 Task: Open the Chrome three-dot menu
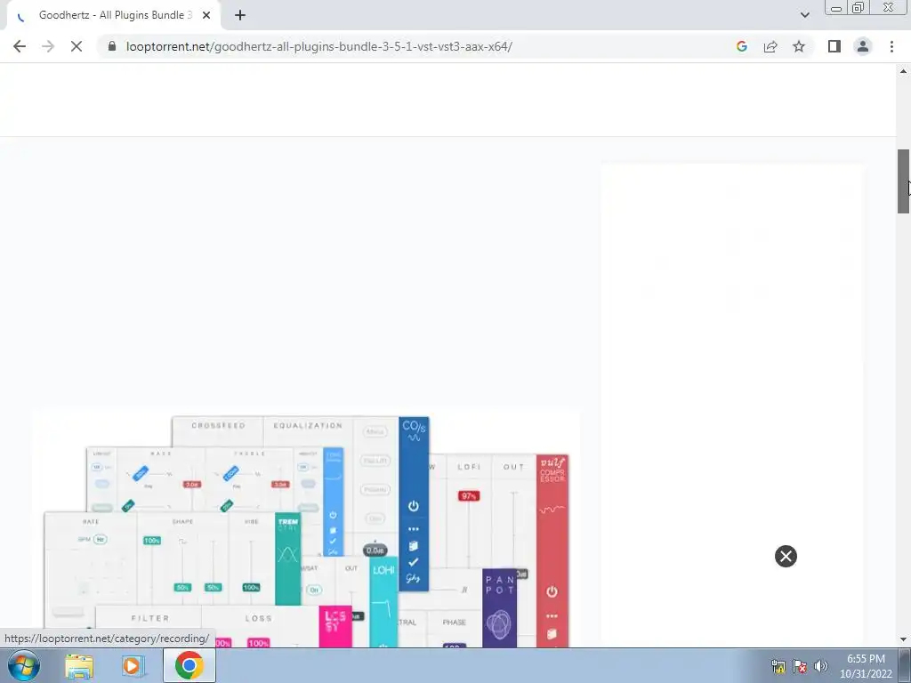tap(891, 46)
